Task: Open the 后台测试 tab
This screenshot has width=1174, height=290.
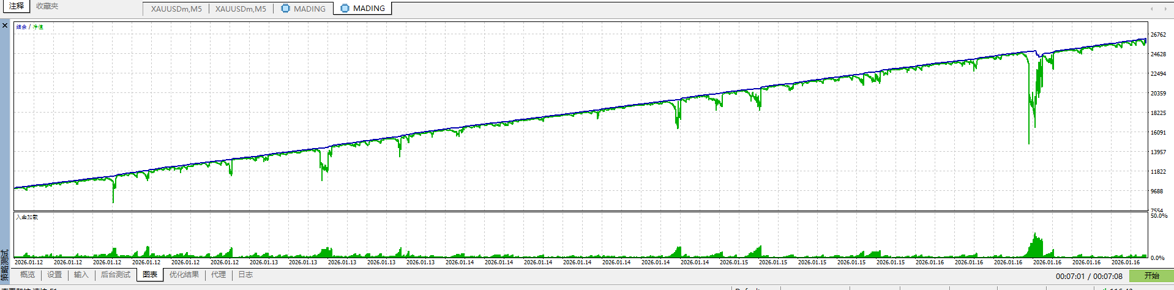Action: tap(116, 275)
